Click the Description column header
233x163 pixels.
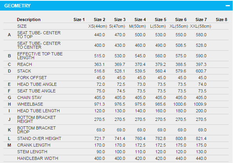tap(29, 19)
